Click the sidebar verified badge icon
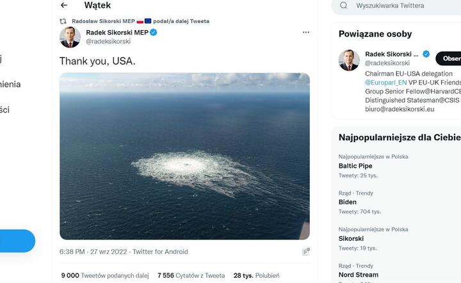 [426, 54]
